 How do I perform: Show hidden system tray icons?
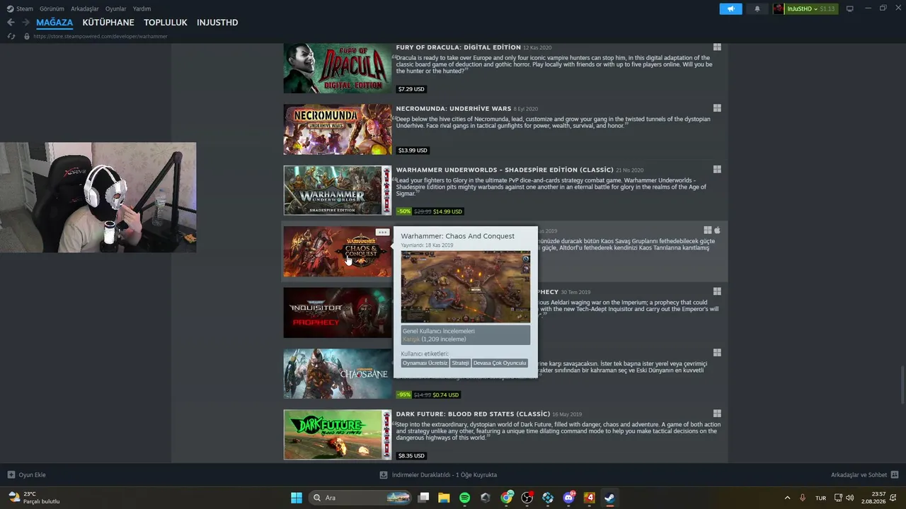point(787,498)
